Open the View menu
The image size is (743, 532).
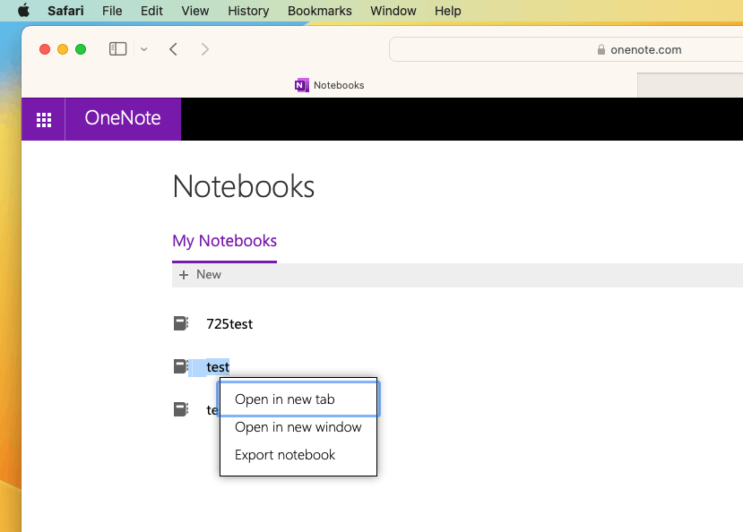[x=194, y=11]
